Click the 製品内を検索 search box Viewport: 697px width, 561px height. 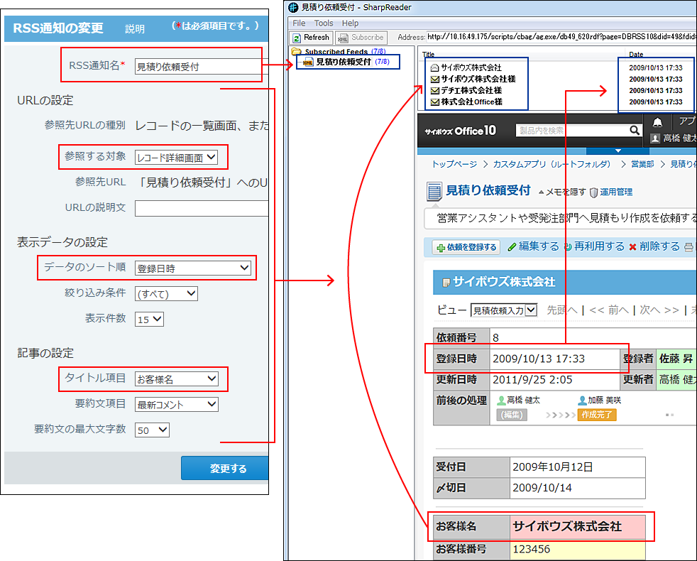[571, 131]
